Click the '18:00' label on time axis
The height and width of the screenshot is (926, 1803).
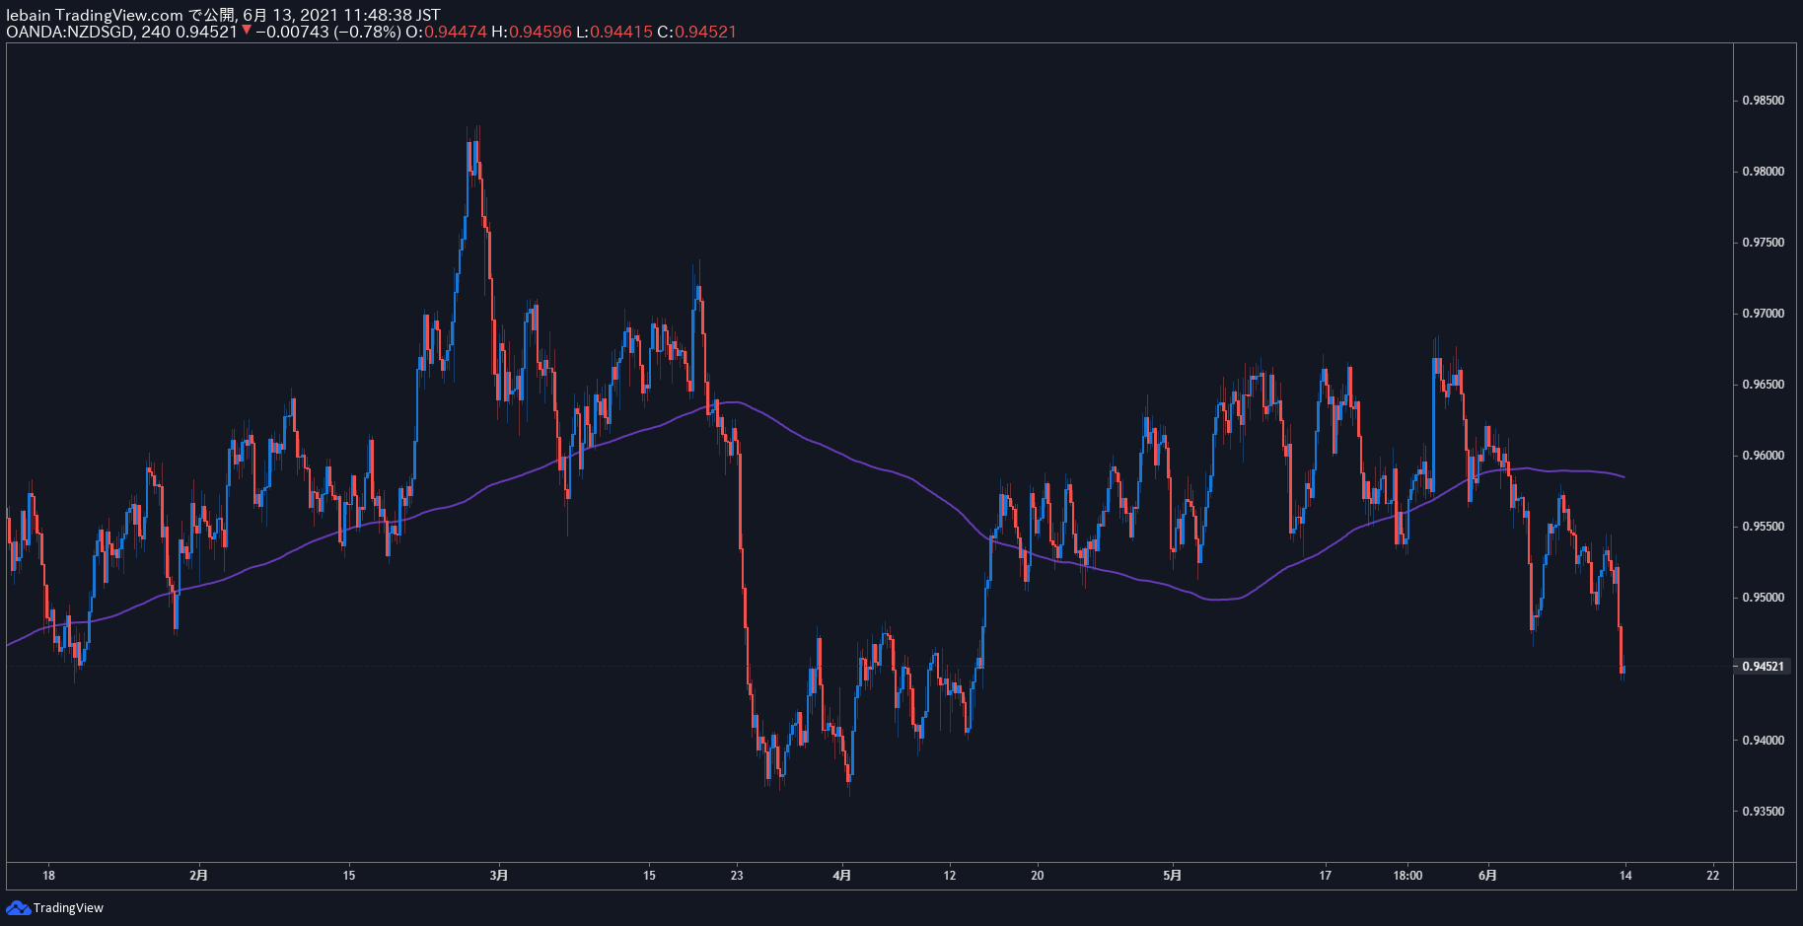click(x=1407, y=875)
